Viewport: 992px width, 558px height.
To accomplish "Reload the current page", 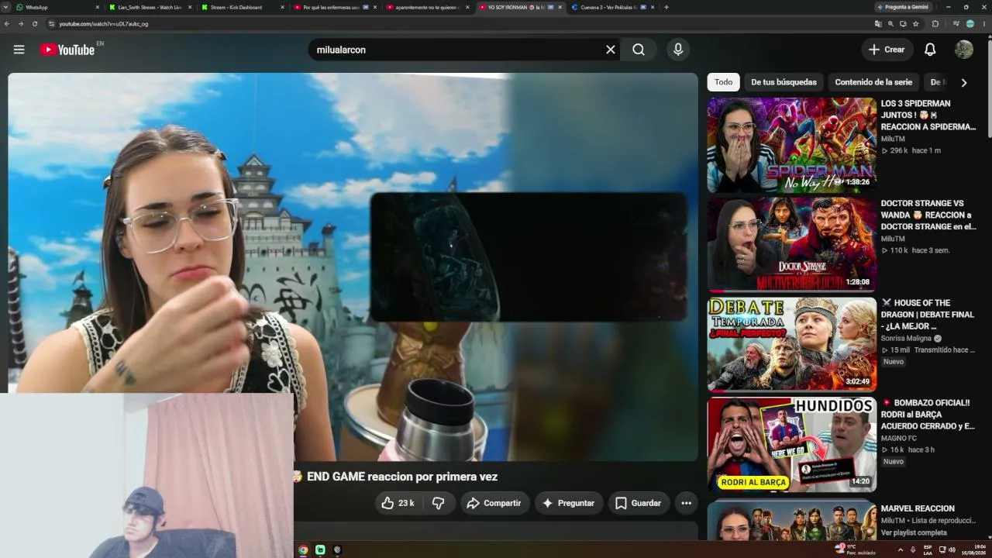I will point(35,24).
